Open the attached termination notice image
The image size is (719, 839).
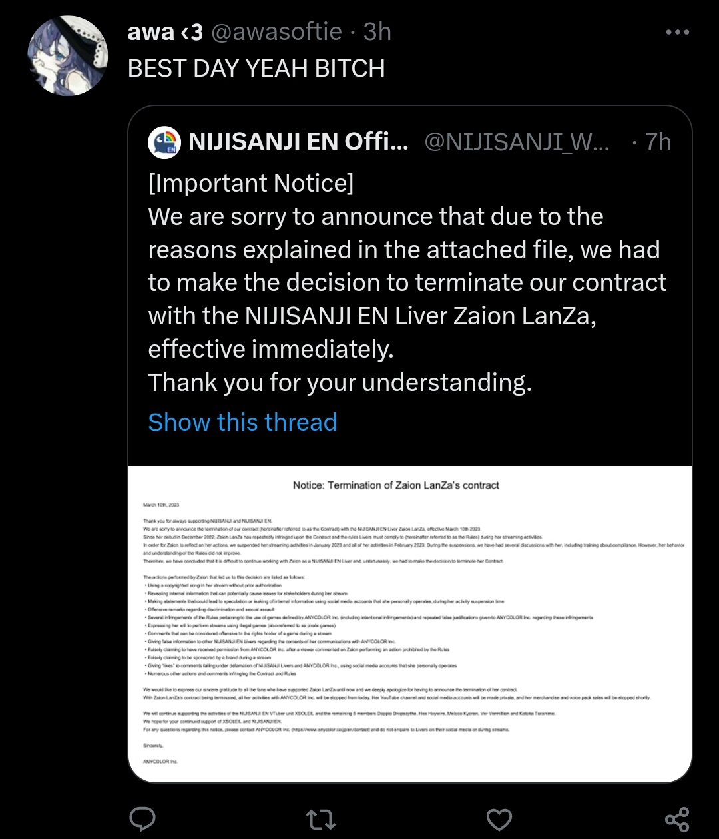point(410,624)
